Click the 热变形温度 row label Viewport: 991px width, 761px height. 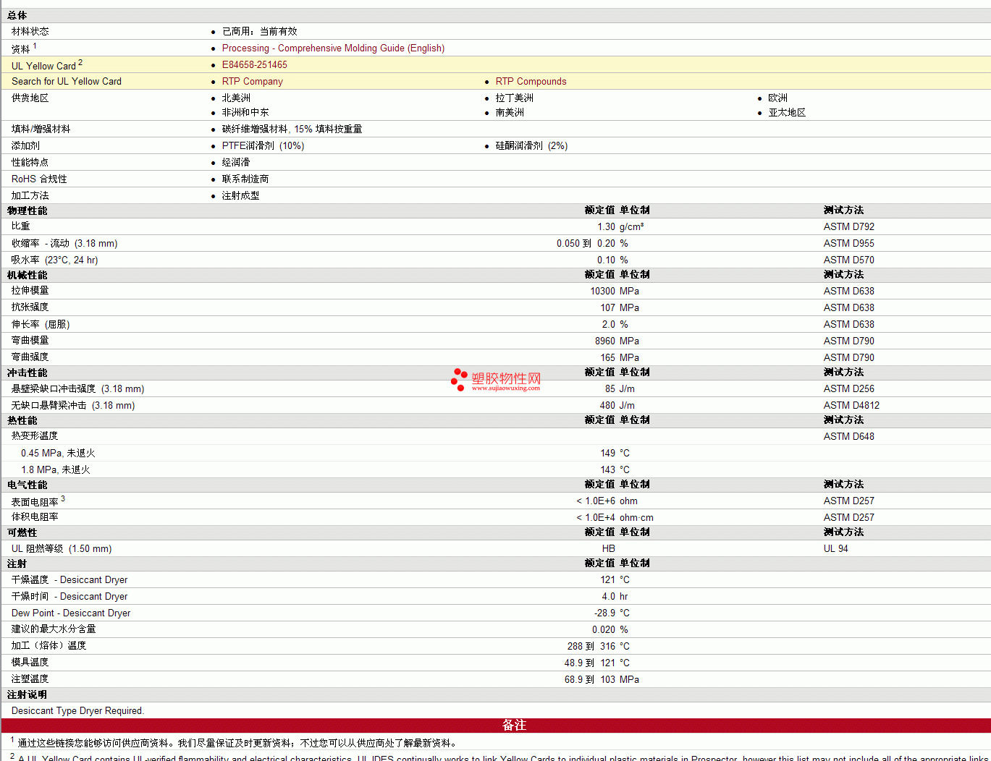pyautogui.click(x=35, y=435)
